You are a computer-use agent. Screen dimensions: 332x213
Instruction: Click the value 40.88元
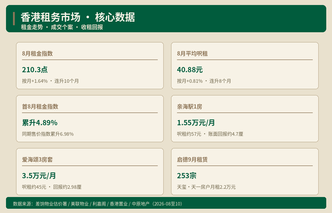190,70
